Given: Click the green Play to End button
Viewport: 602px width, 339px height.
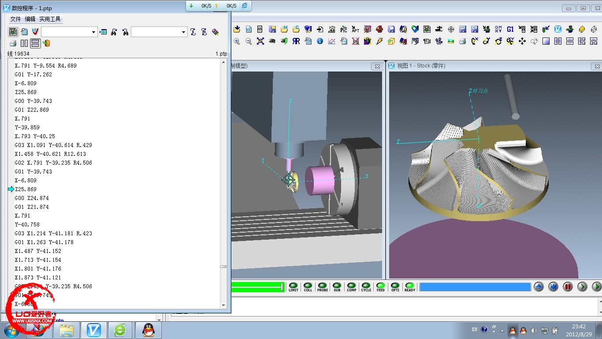Looking at the screenshot, I should (596, 287).
